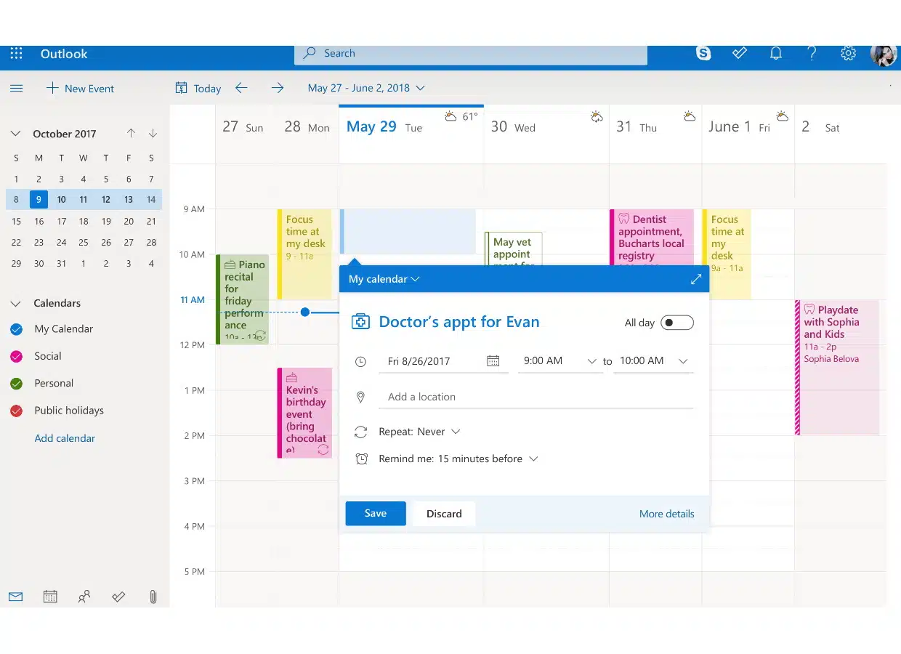The image size is (901, 654).
Task: Switch to People view in bottom bar
Action: click(x=84, y=597)
